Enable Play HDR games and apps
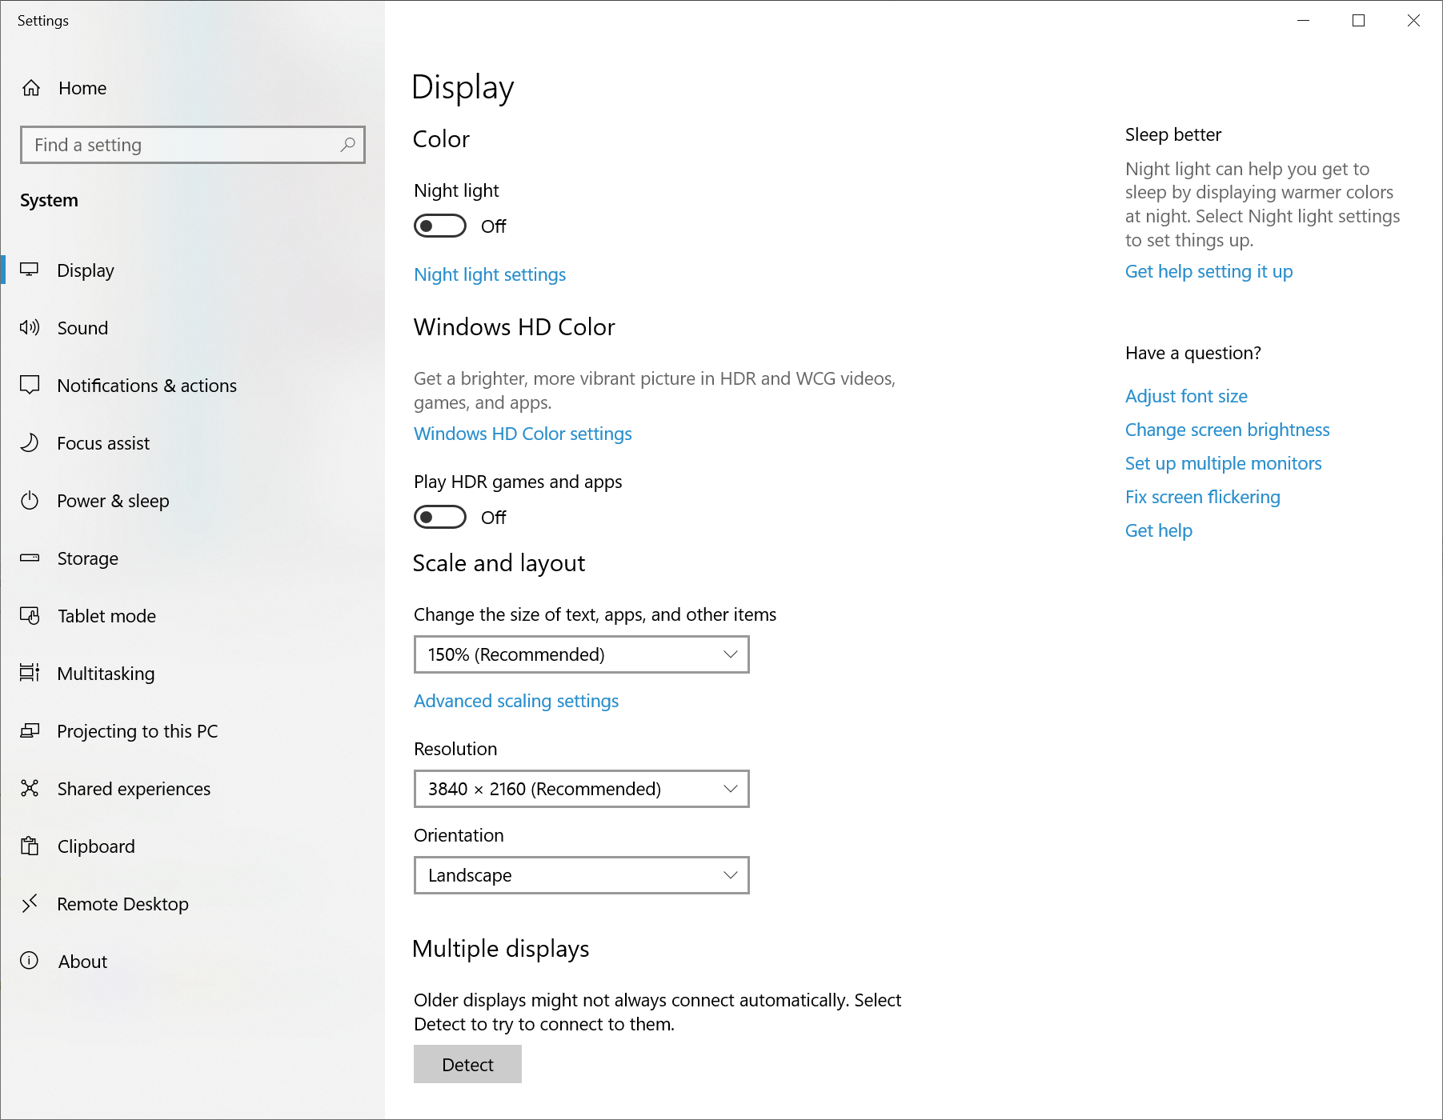 pyautogui.click(x=439, y=517)
